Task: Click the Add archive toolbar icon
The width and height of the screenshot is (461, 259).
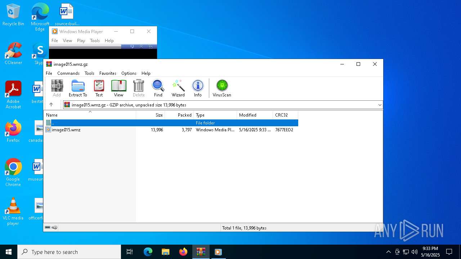Action: (x=57, y=88)
